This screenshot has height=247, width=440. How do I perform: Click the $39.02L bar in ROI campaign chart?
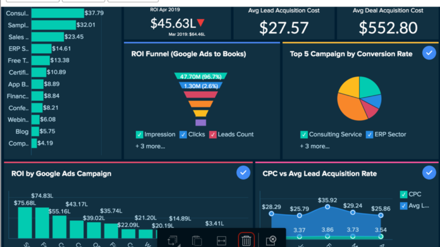pyautogui.click(x=94, y=230)
